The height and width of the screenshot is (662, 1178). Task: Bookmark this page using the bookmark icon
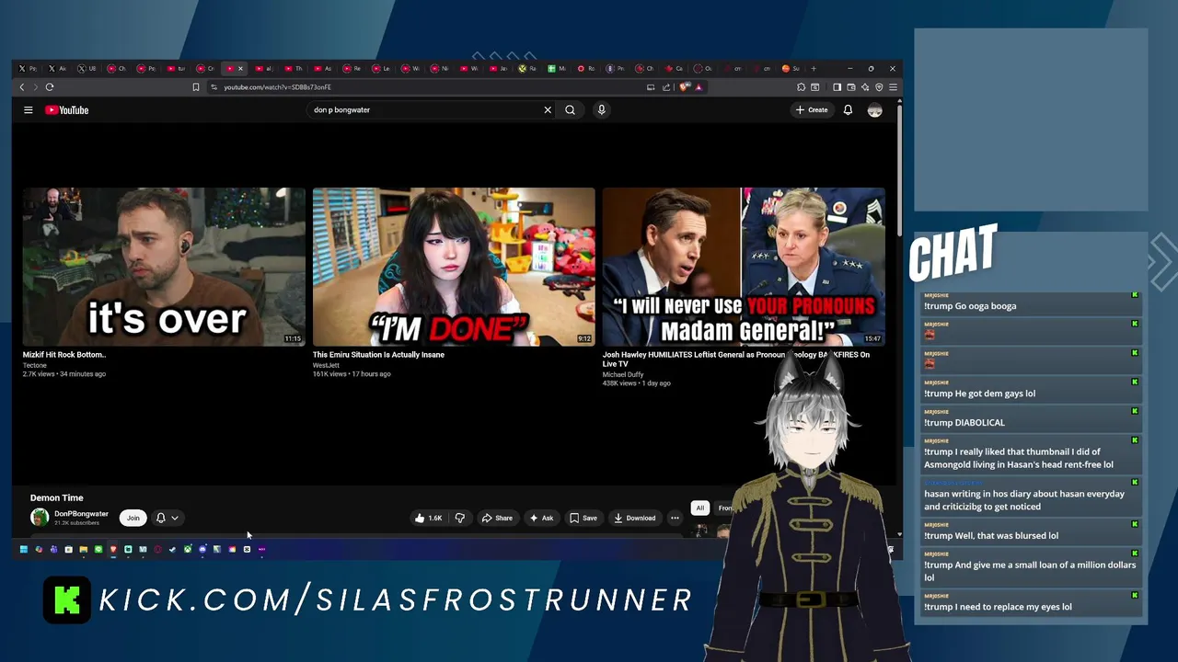pyautogui.click(x=195, y=87)
